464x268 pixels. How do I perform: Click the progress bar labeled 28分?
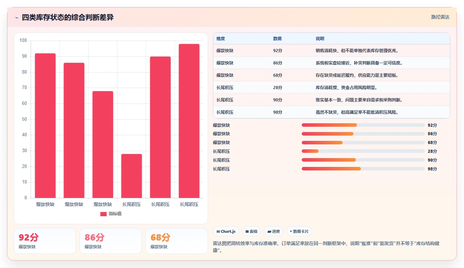click(363, 151)
